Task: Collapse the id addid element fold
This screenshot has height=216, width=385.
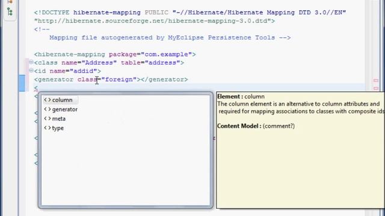Action: point(31,71)
